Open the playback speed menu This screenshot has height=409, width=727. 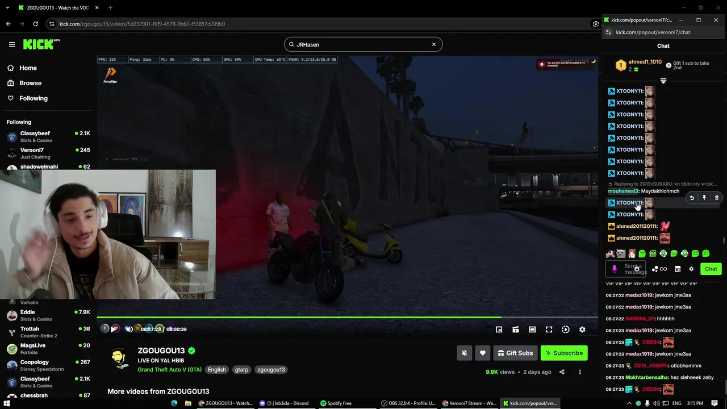566,329
